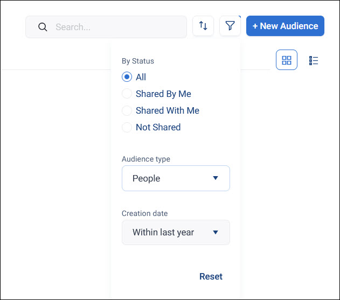The width and height of the screenshot is (340, 300).
Task: Click the New Audience button
Action: coord(285,26)
